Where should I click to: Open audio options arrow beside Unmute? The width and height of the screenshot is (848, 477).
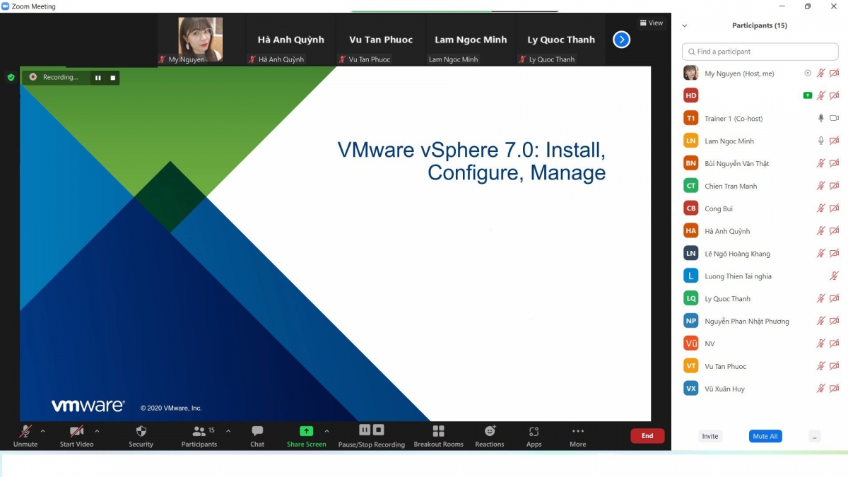[x=43, y=431]
